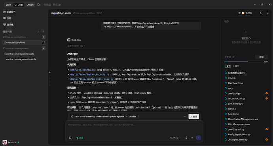Click the 压缩 compress context button
This screenshot has height=146, width=273.
262,57
